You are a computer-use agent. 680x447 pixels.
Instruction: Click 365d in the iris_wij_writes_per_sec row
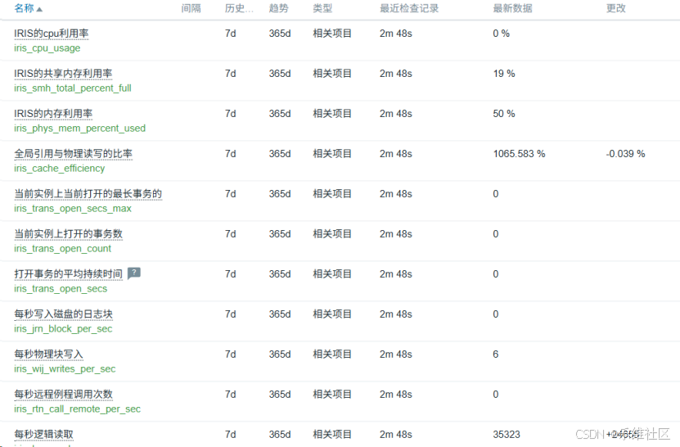point(280,354)
